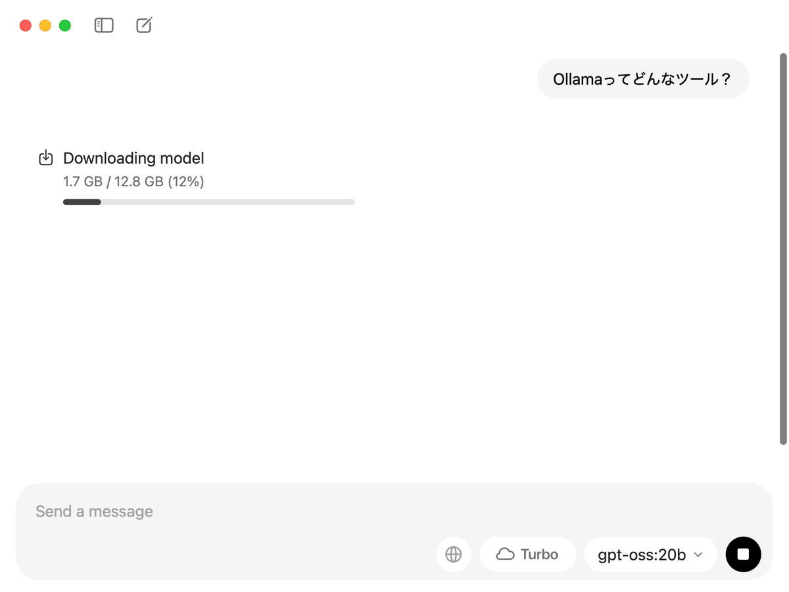Open the gpt-oss:20b model selector
This screenshot has width=789, height=592.
click(651, 555)
